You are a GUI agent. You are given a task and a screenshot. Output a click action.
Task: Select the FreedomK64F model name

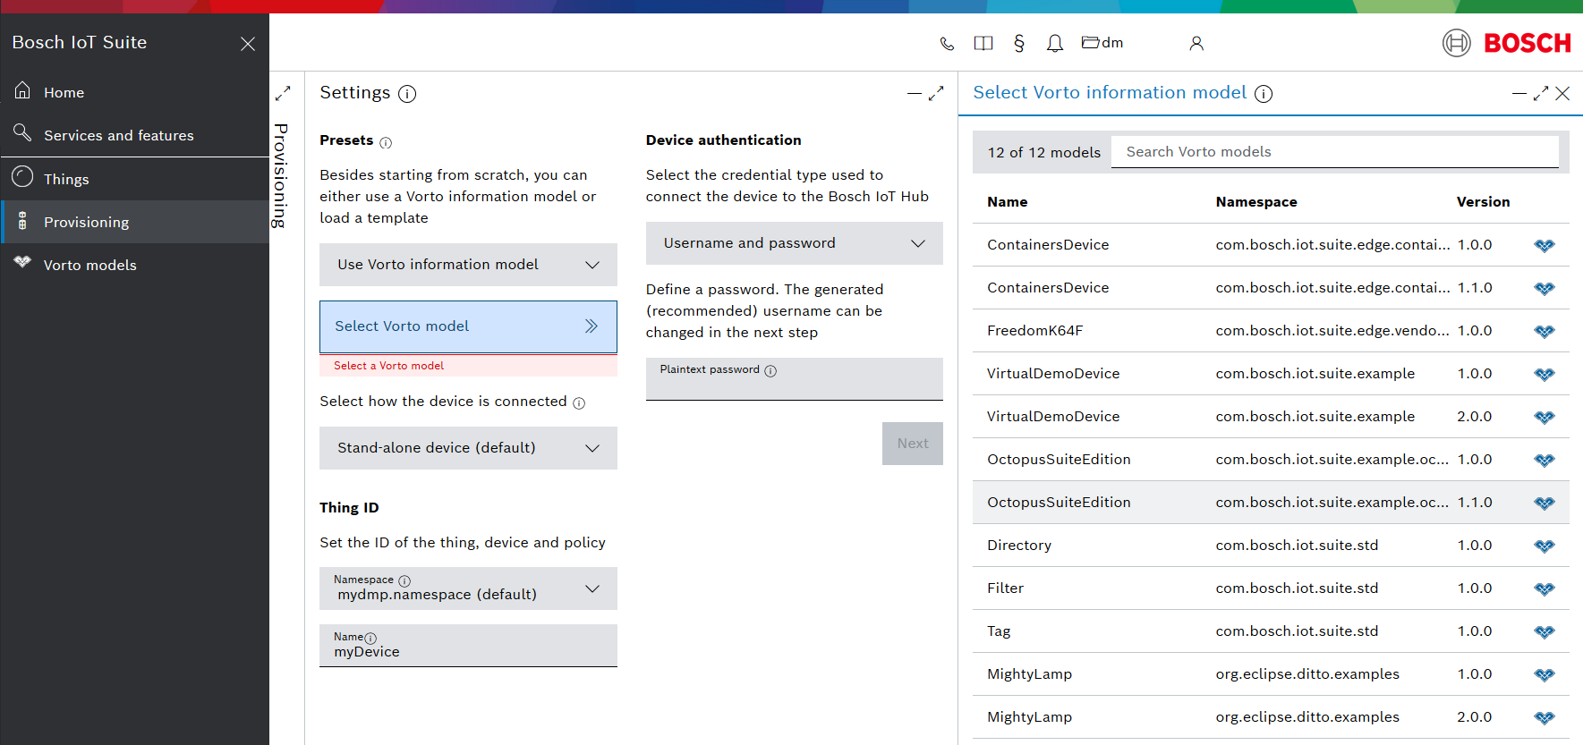pos(1034,331)
